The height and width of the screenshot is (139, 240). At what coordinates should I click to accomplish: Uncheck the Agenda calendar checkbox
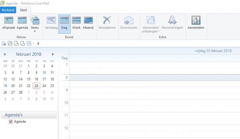11,122
